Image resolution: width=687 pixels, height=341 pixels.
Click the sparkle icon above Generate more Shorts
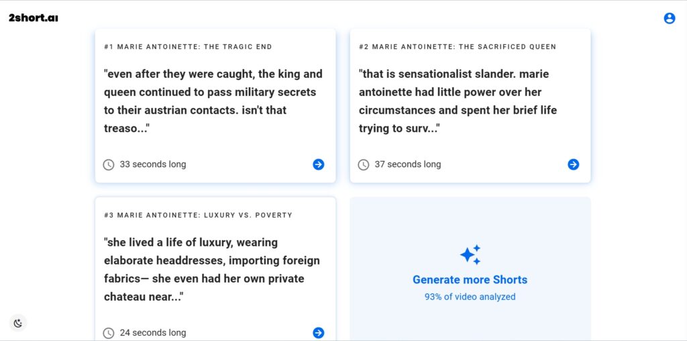point(470,254)
